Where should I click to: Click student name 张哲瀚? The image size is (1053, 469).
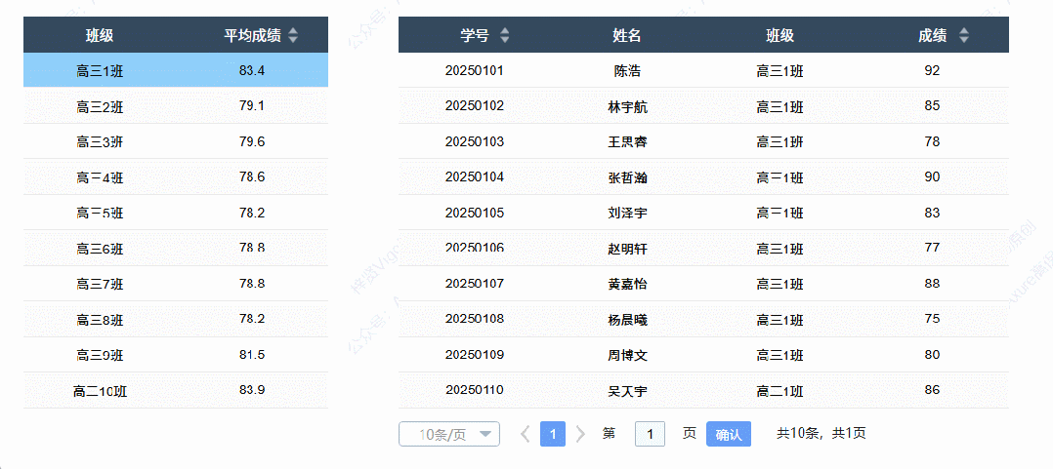[x=627, y=177]
